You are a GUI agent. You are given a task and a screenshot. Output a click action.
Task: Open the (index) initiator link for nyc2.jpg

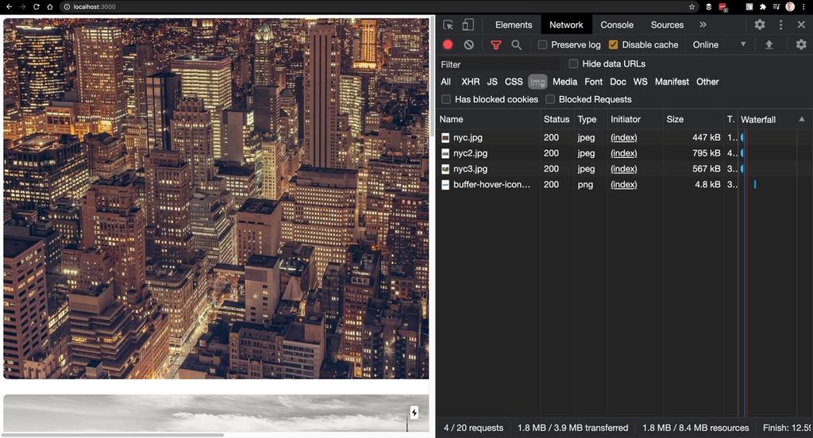click(623, 153)
